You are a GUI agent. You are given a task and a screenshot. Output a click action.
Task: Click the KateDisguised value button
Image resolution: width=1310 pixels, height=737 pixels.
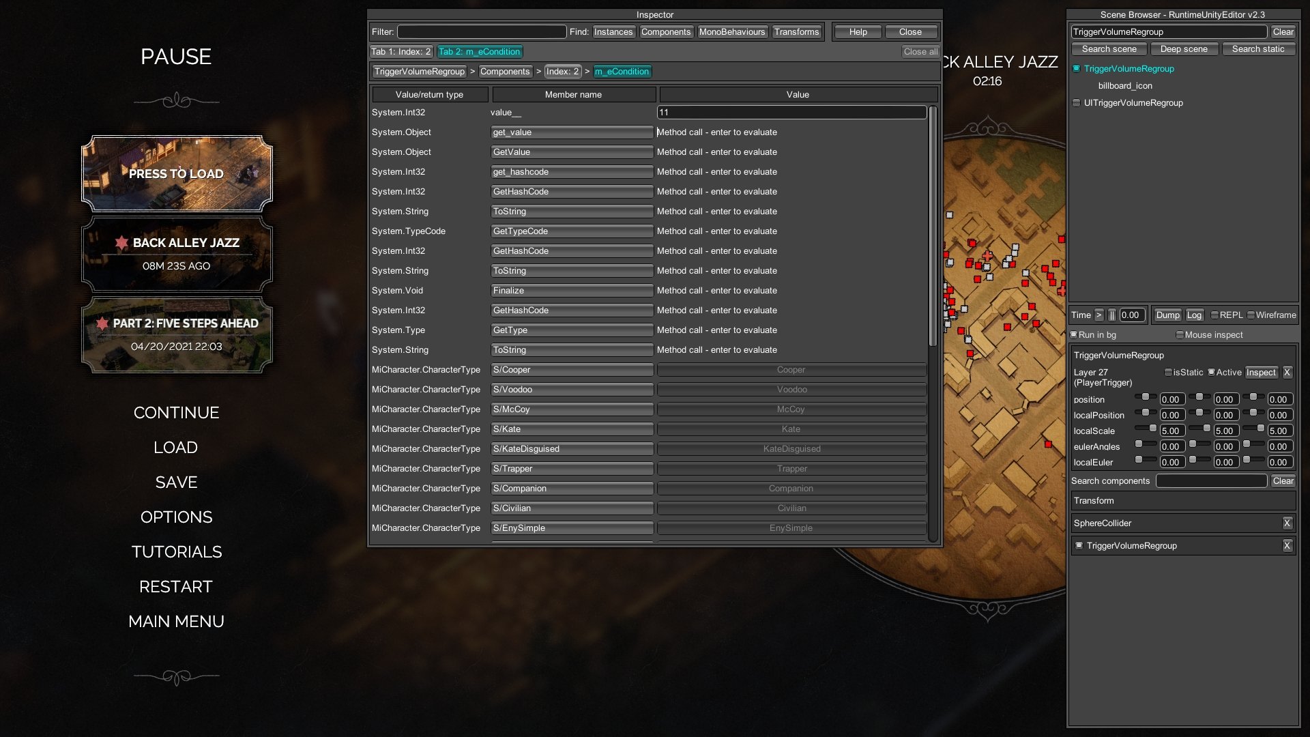click(791, 448)
